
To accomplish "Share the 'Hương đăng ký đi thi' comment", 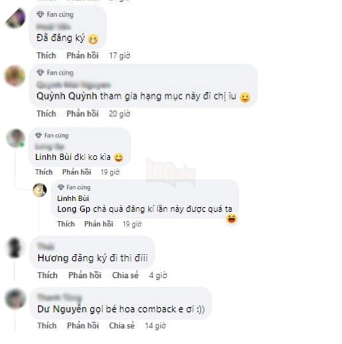I will [125, 275].
